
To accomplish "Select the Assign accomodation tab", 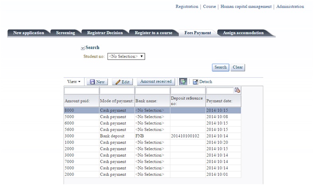I will point(243,33).
